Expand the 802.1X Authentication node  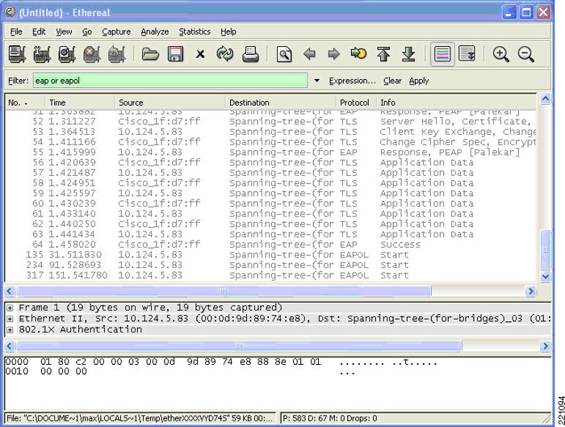[10, 329]
